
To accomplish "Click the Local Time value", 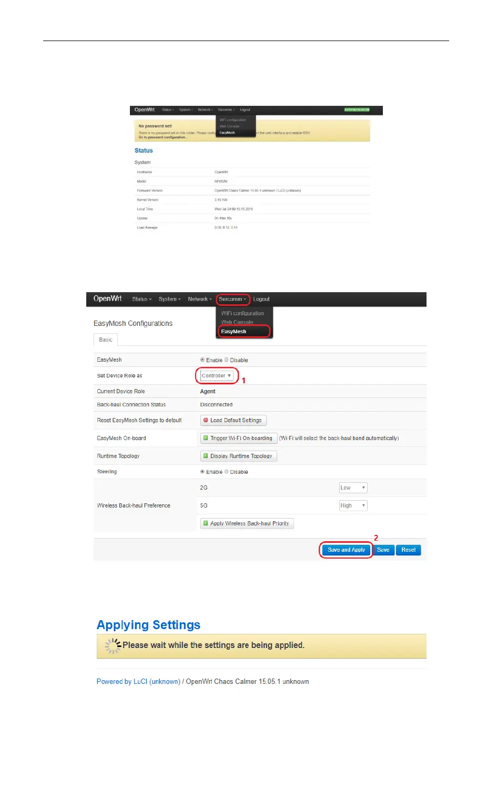I will (x=234, y=209).
